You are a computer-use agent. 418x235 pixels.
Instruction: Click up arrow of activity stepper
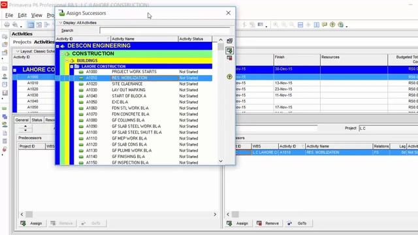point(25,126)
